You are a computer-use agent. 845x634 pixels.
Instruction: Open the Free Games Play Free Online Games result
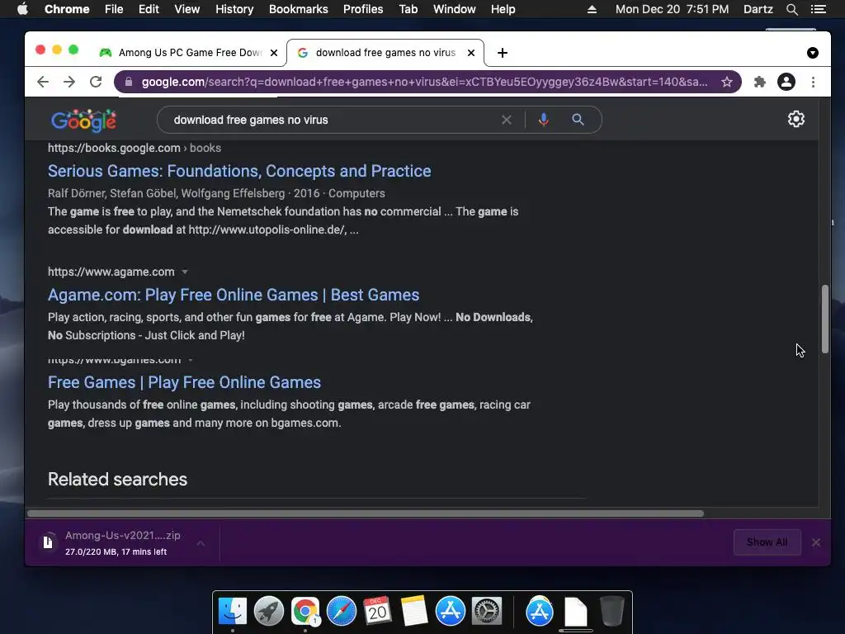[x=184, y=382]
